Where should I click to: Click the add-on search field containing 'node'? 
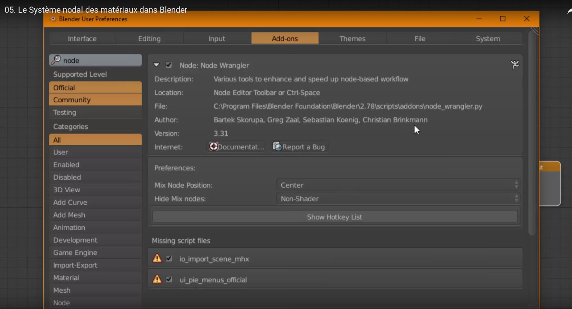pos(95,60)
